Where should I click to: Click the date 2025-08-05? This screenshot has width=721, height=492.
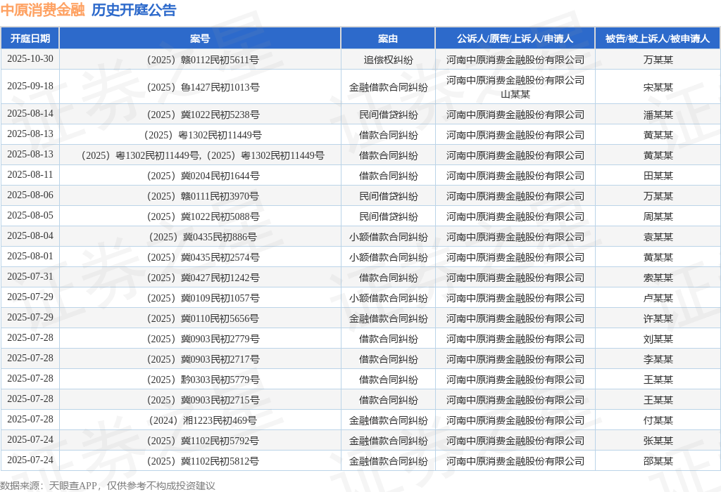point(30,215)
